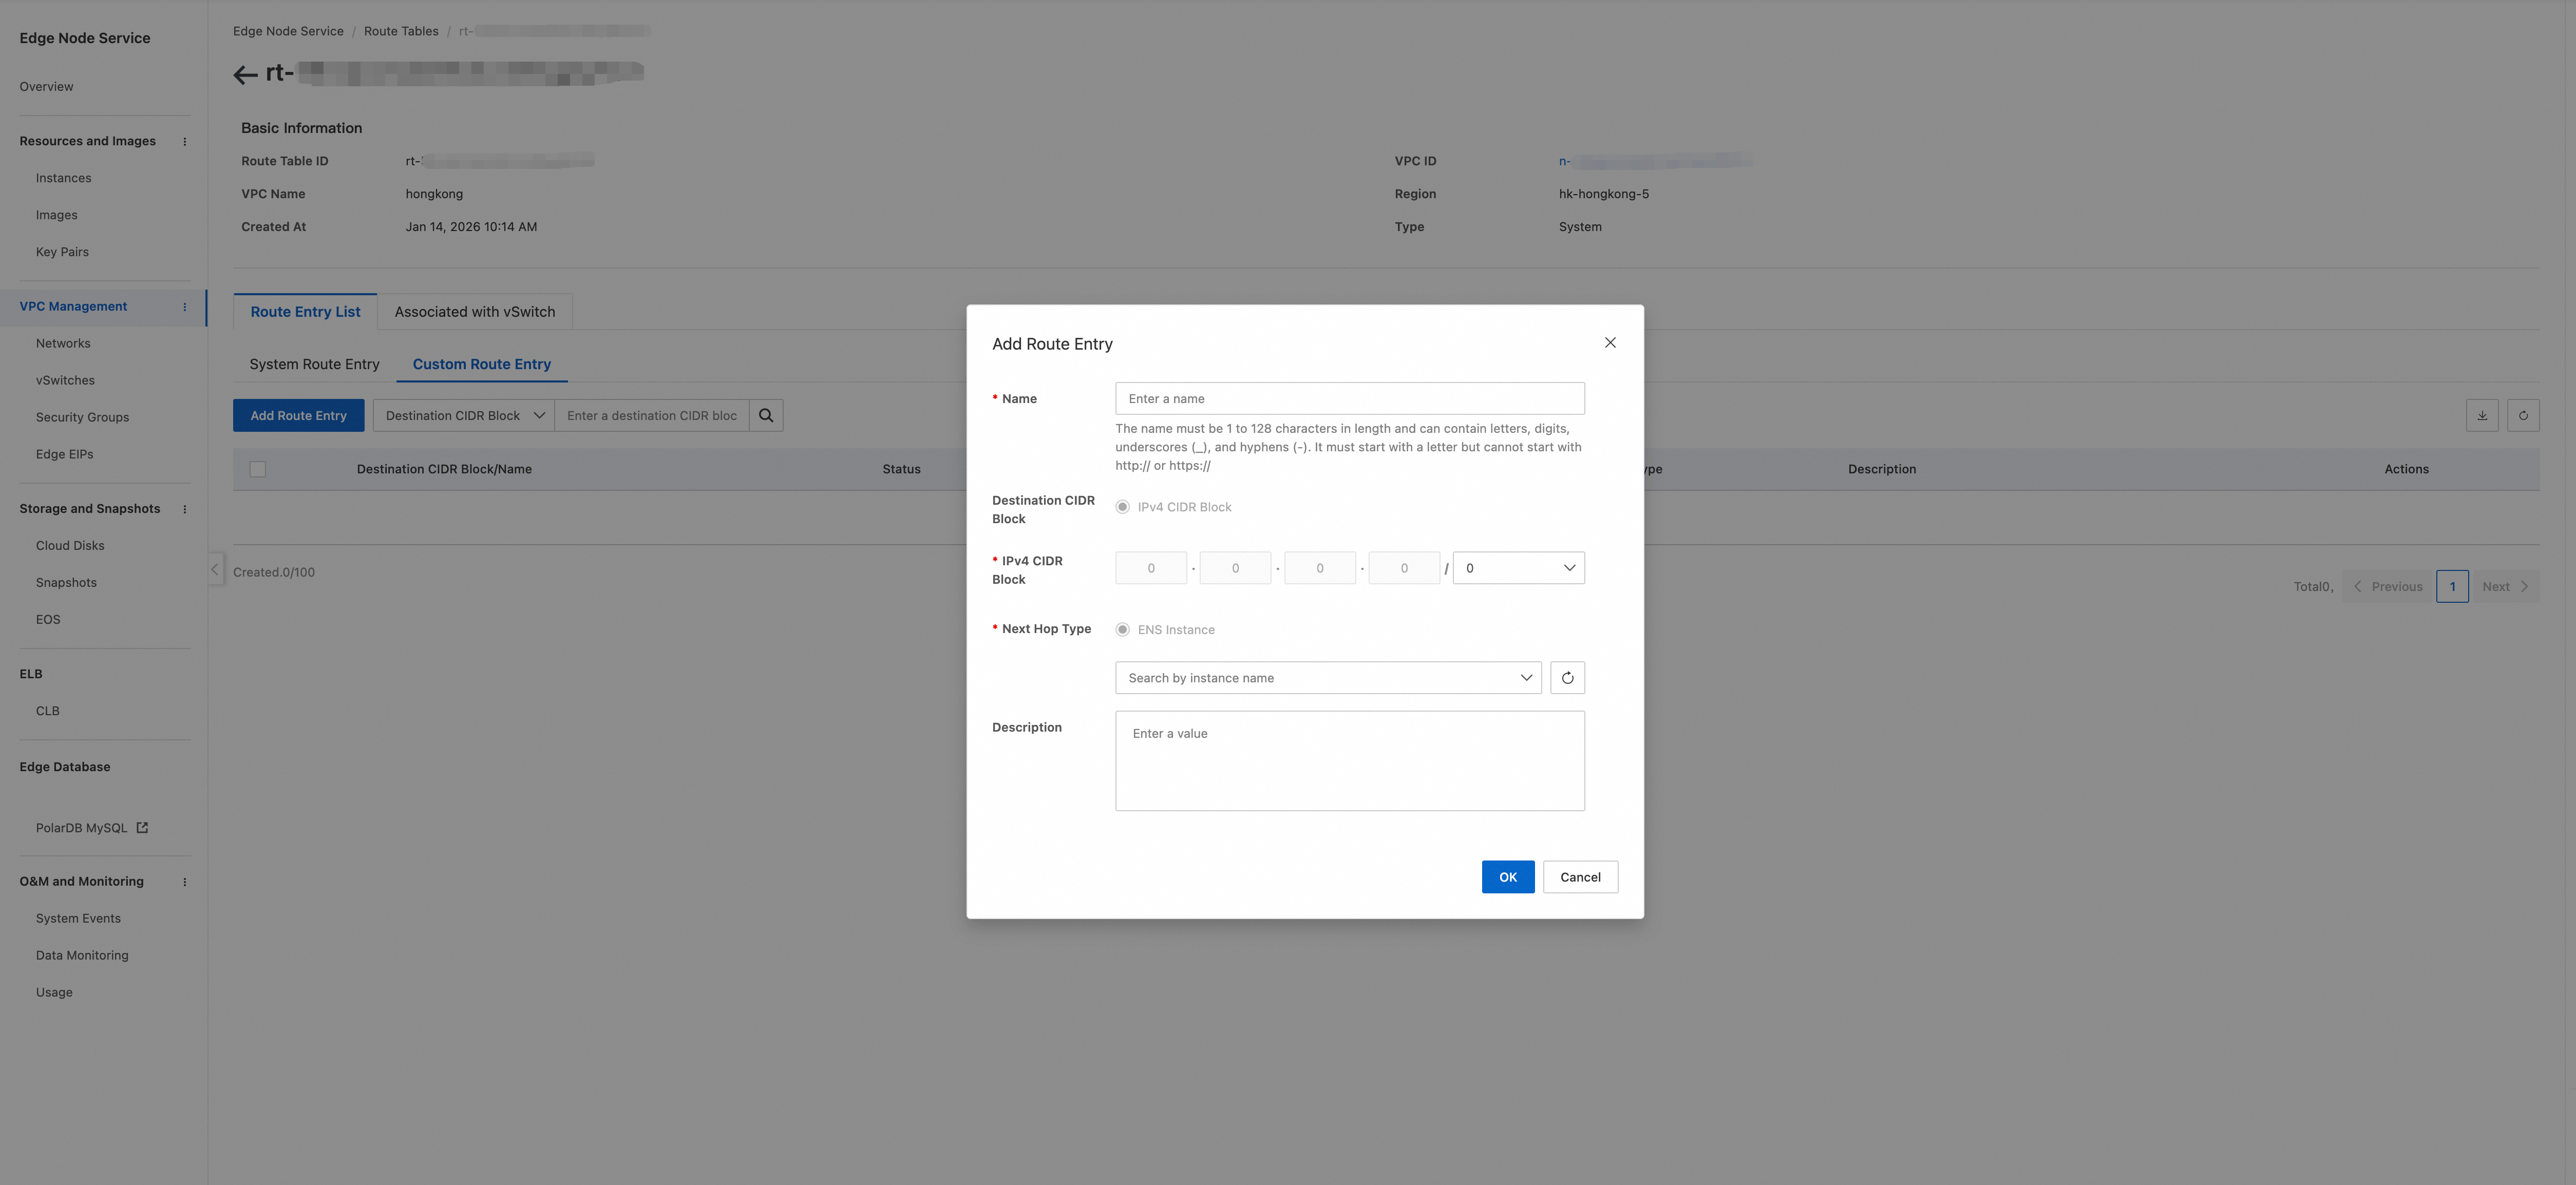Select the IPv4 CIDR Block radio button

pyautogui.click(x=1123, y=507)
